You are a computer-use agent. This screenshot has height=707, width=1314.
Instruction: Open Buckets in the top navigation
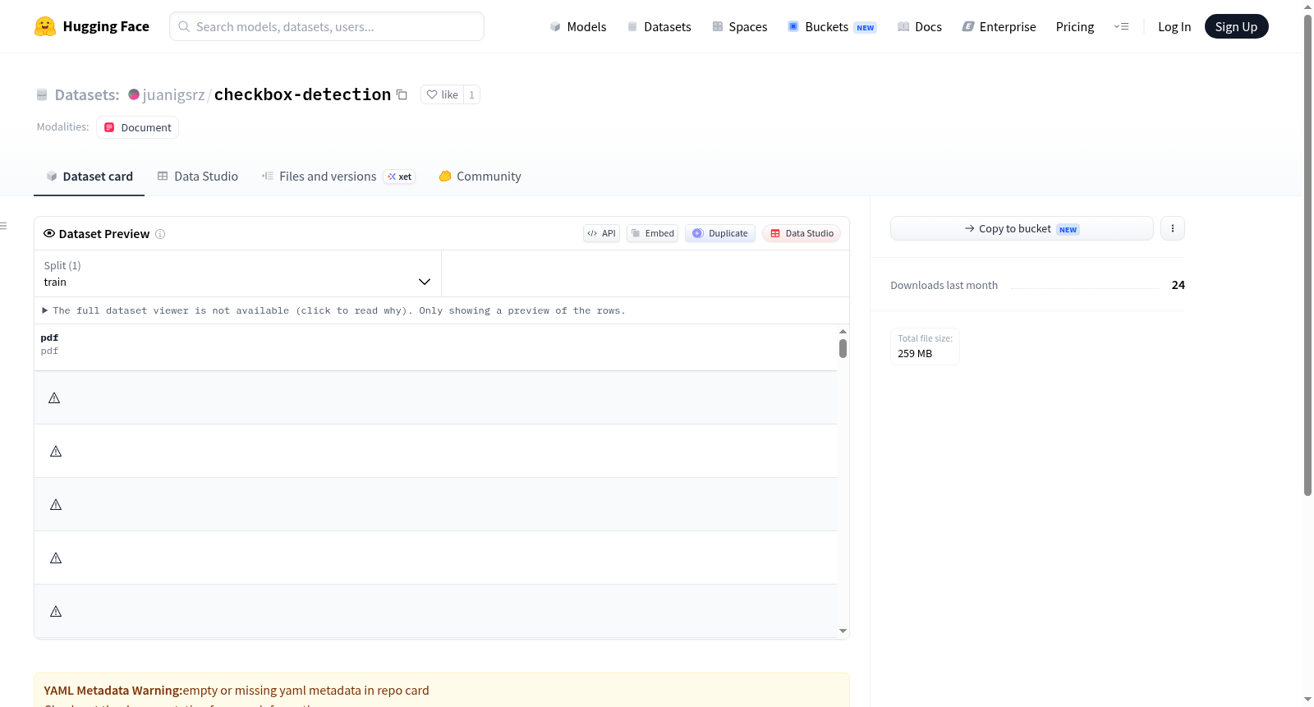click(832, 26)
